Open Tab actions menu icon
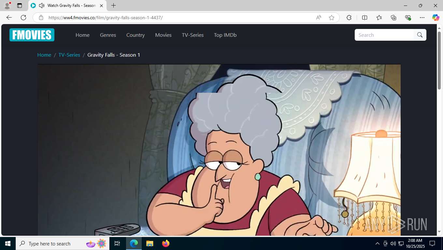The width and height of the screenshot is (443, 250). point(20,6)
